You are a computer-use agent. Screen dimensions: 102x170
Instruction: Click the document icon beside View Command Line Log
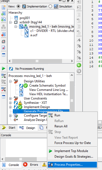tap(21, 90)
